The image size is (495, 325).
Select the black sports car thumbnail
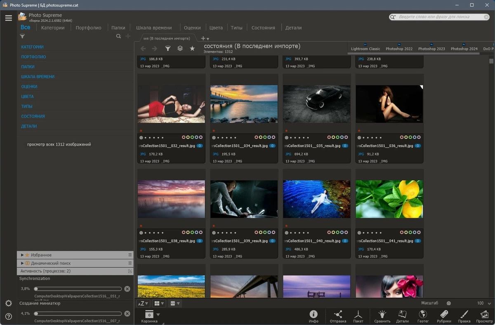[317, 104]
